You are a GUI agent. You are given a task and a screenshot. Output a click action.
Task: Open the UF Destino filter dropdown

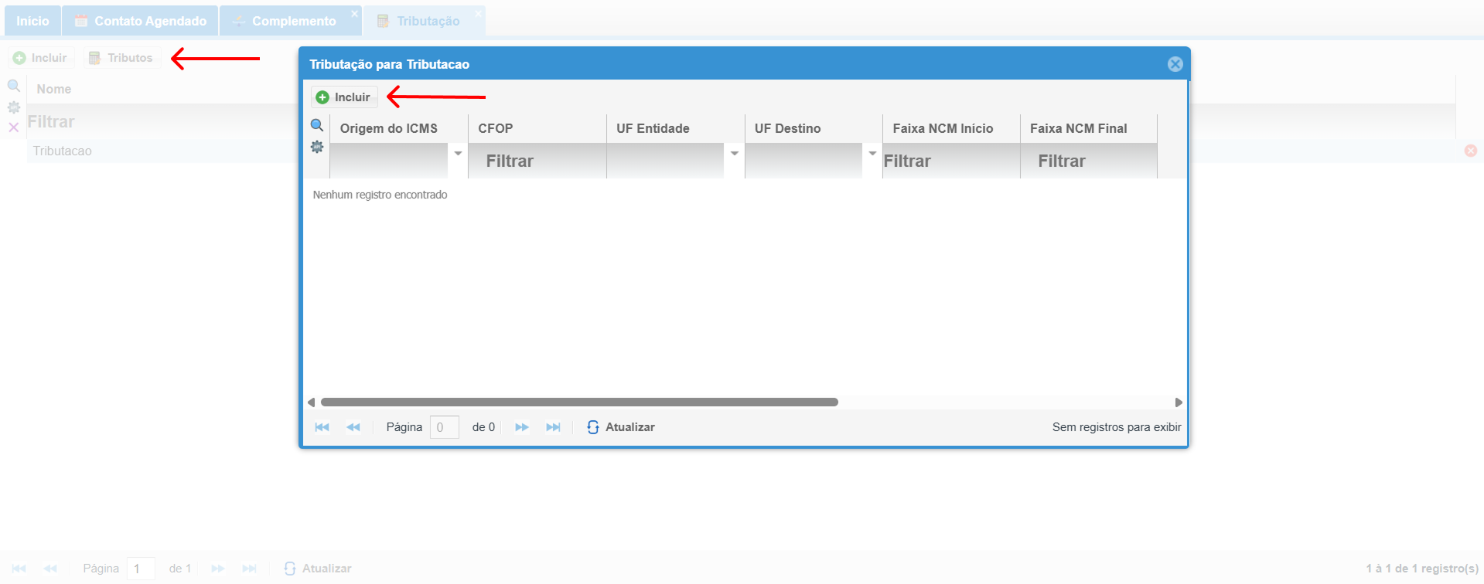tap(872, 154)
